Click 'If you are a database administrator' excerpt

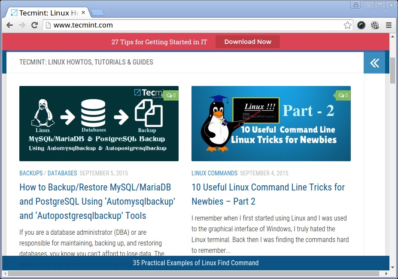pos(92,243)
